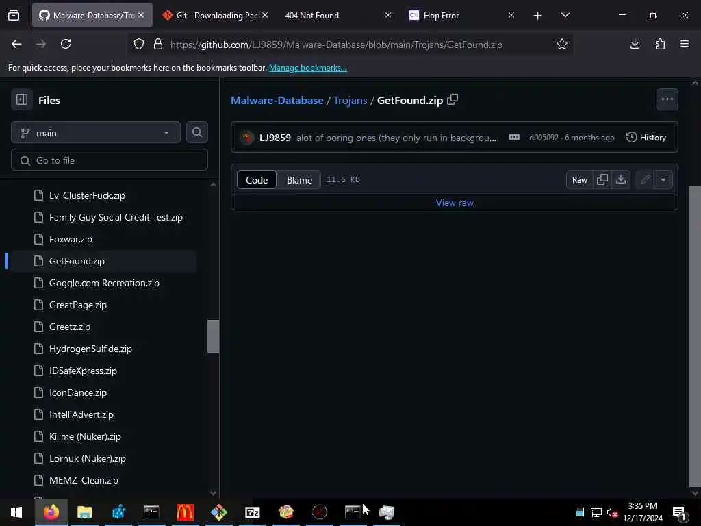This screenshot has width=701, height=526.
Task: Open the tracking protection shield icon
Action: coord(139,45)
